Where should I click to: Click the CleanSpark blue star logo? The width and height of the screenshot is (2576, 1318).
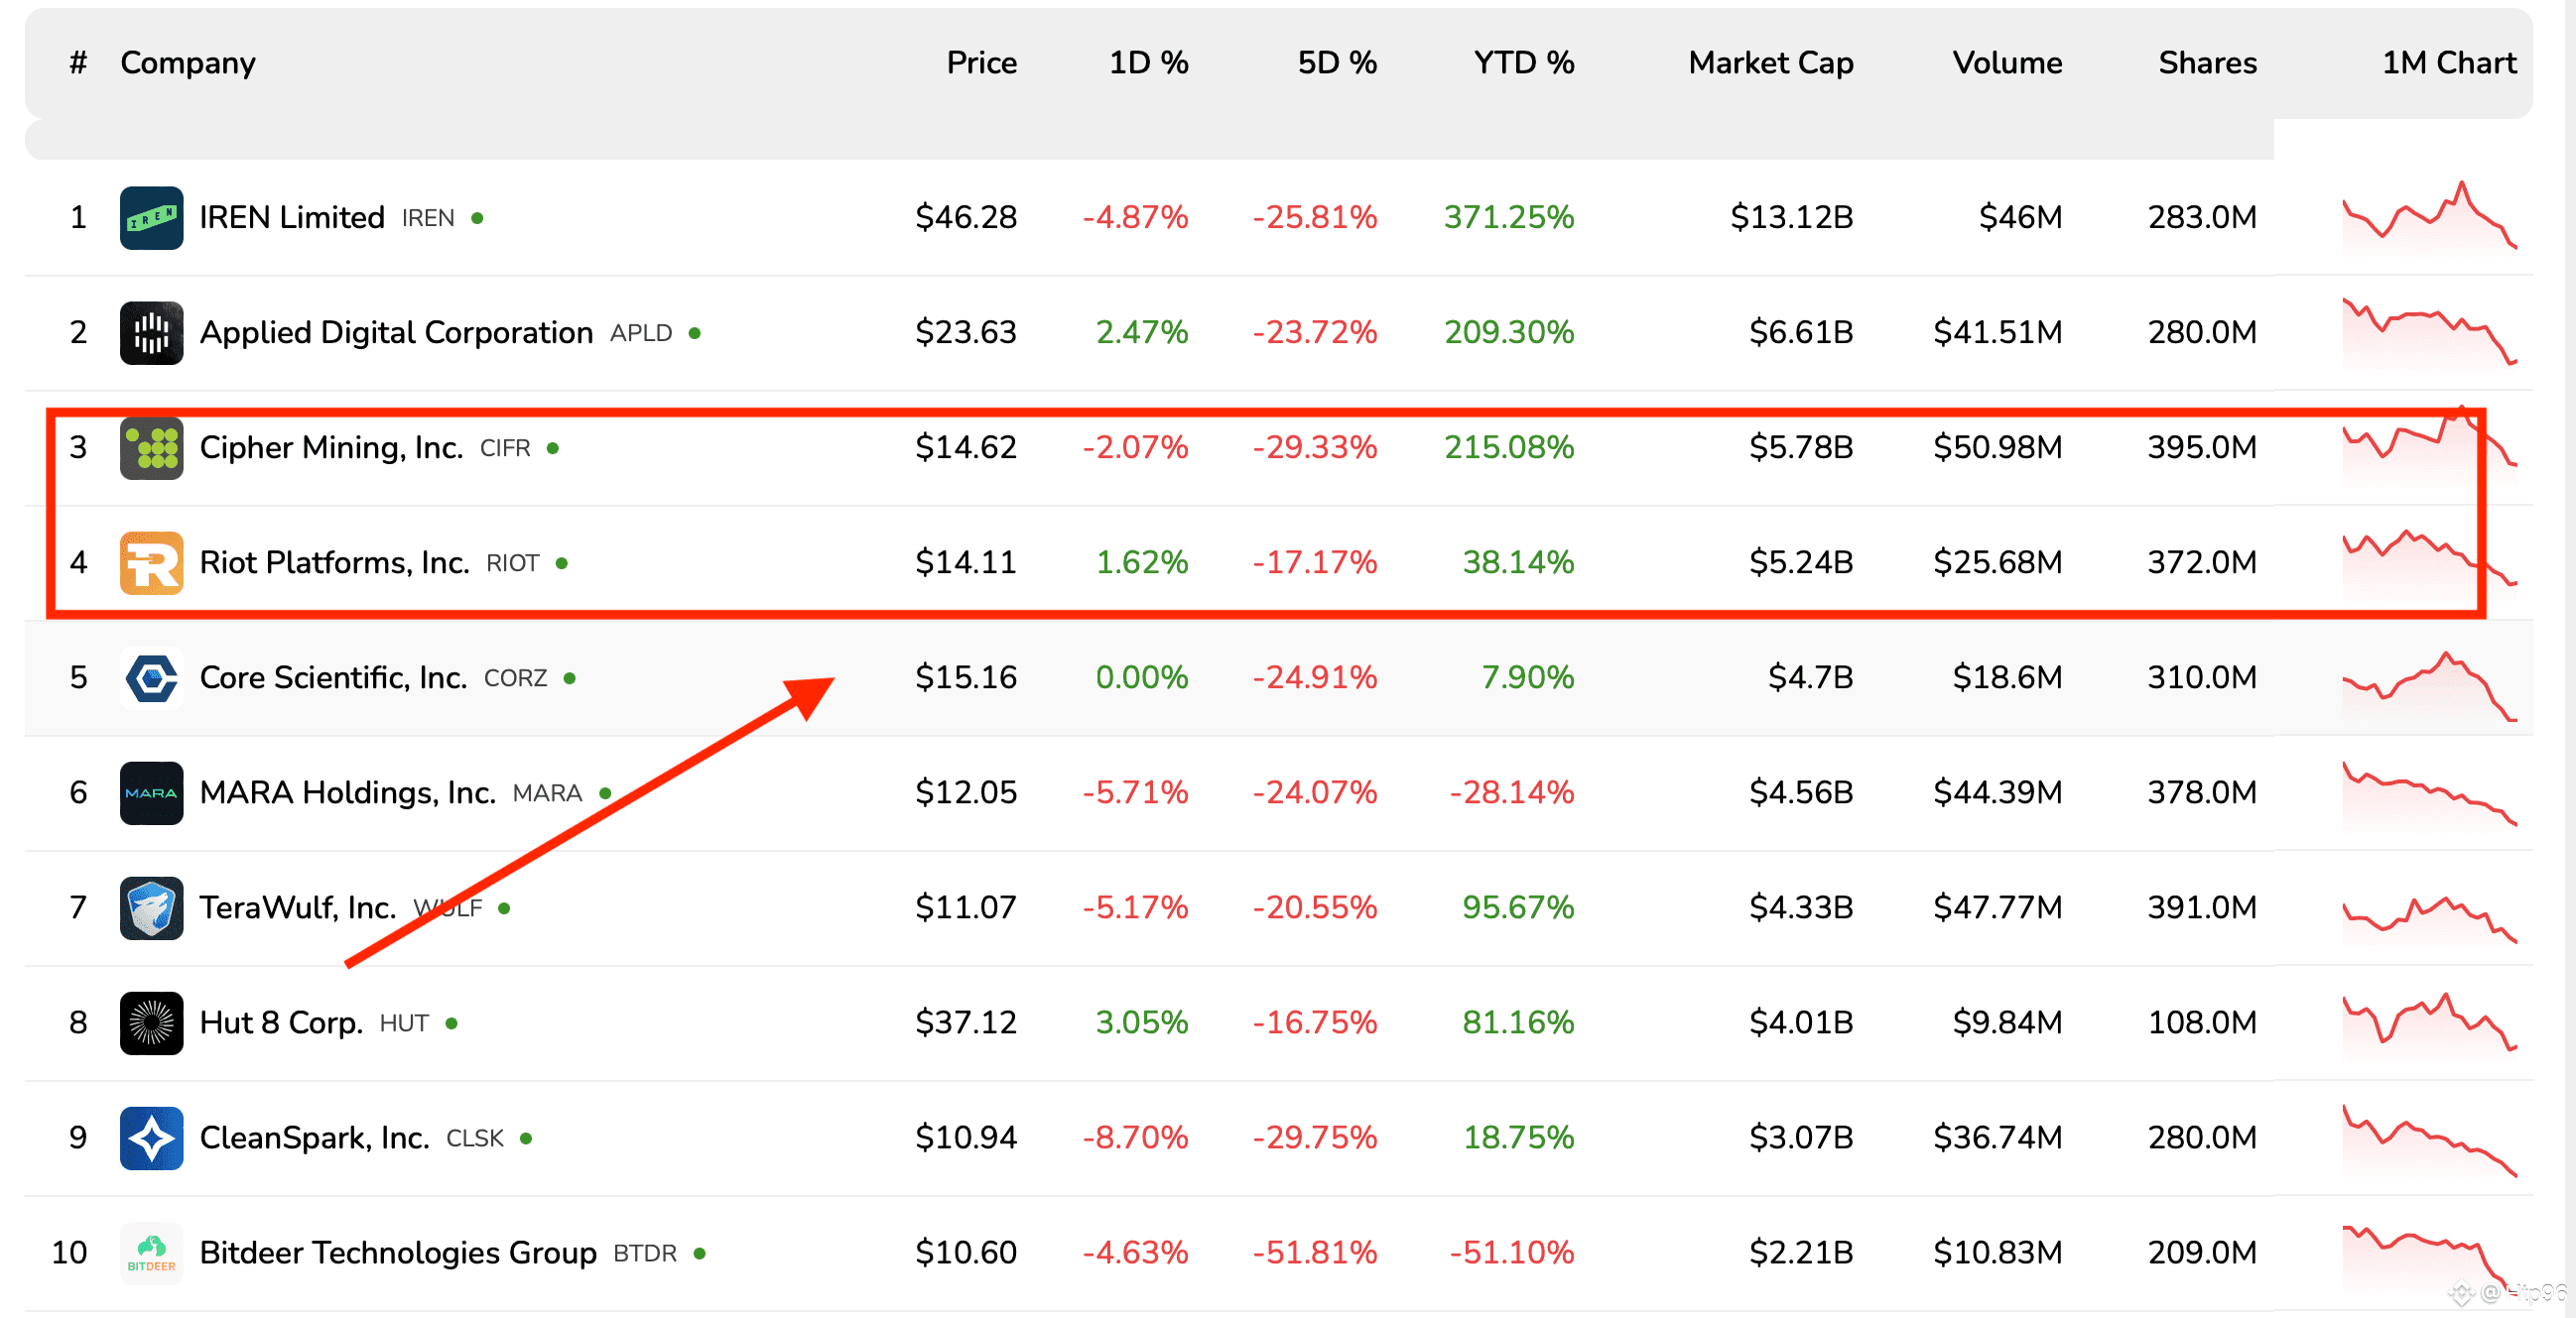click(151, 1138)
